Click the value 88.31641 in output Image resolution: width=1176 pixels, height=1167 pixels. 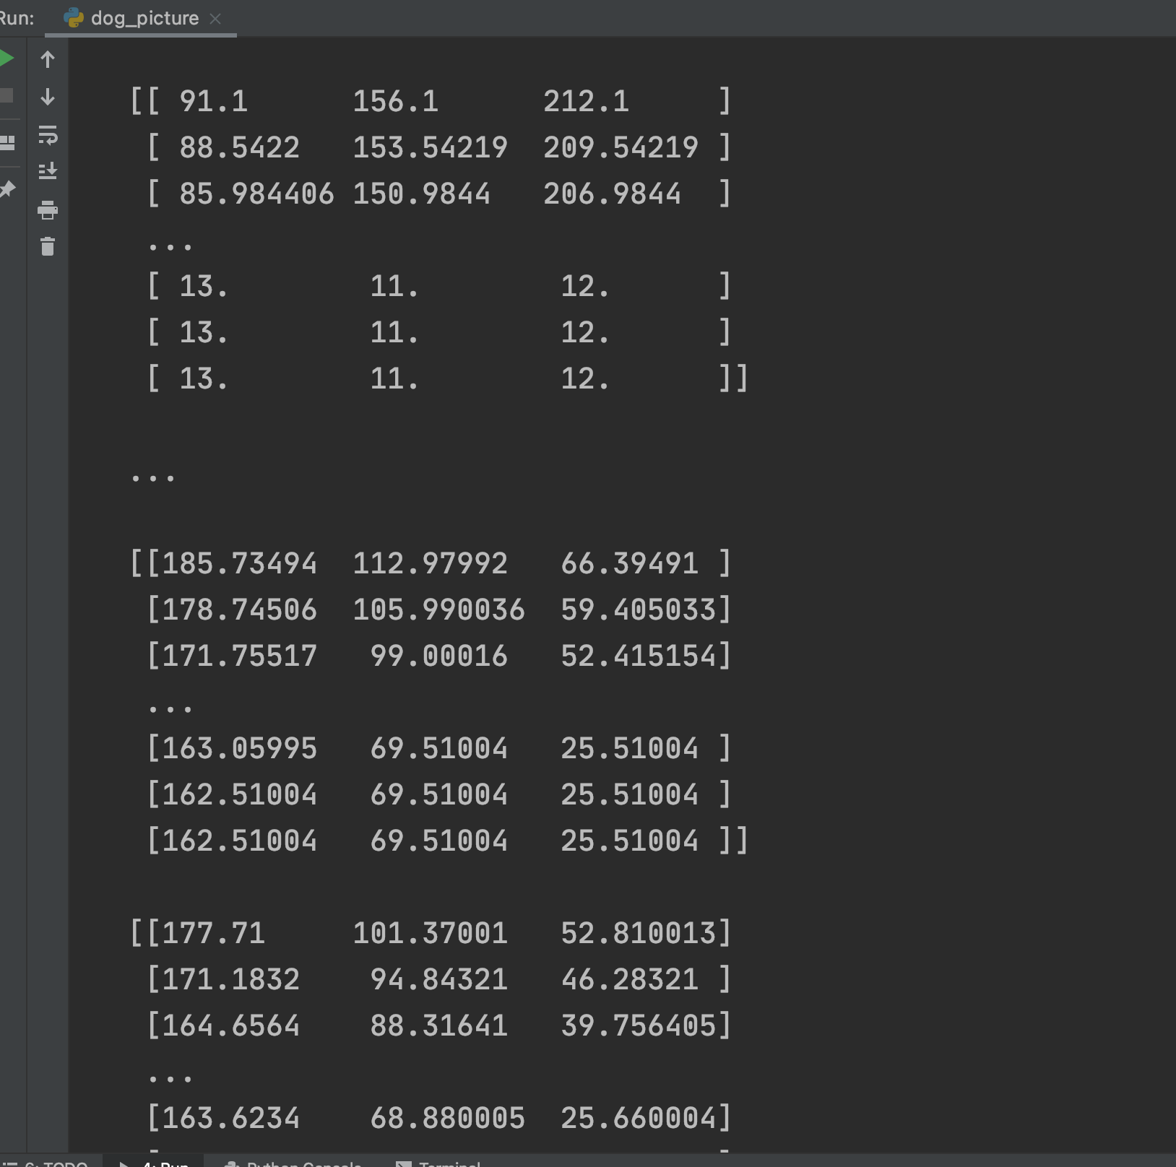point(438,1025)
